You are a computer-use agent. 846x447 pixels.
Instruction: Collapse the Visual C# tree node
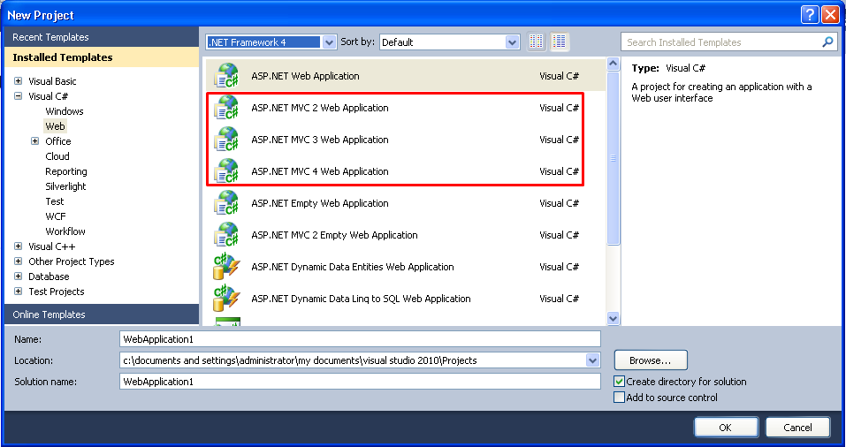(x=19, y=96)
